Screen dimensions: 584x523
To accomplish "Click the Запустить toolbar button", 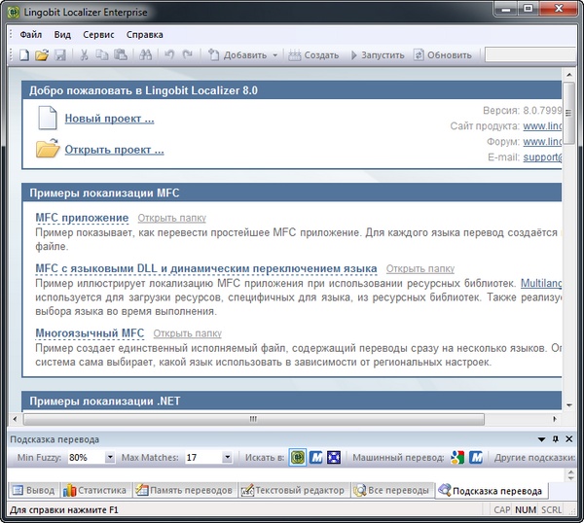I will tap(378, 55).
